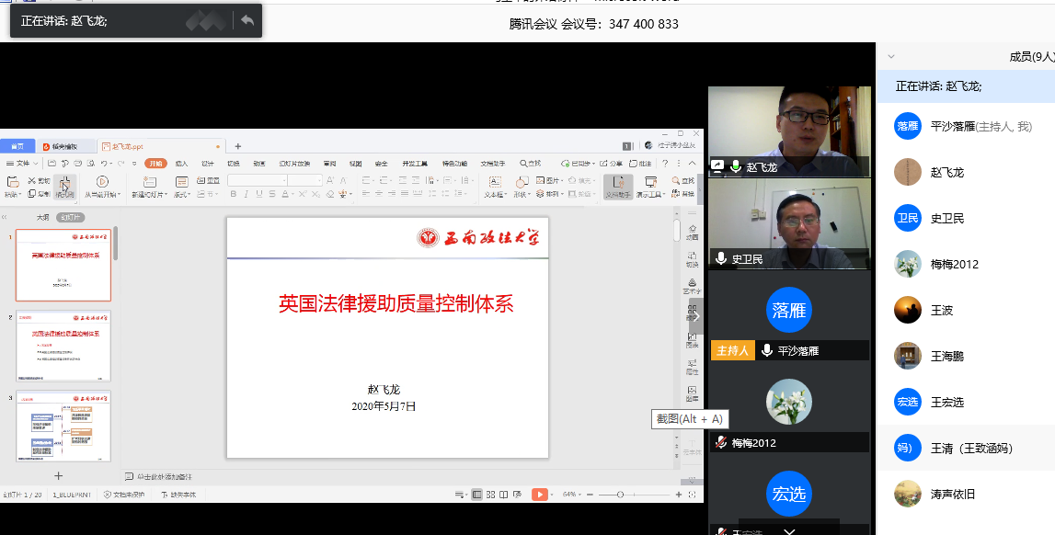Click the 替换 replace button

[x=683, y=194]
